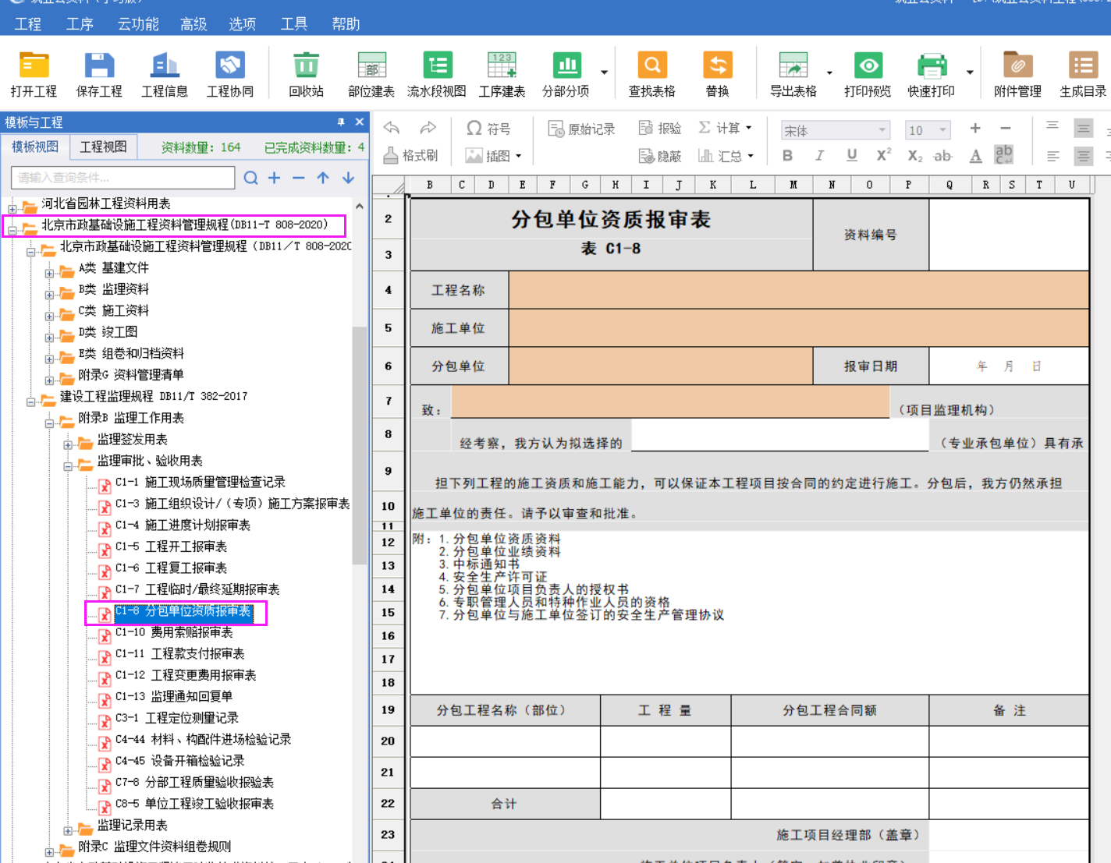
Task: Click the tree panel vertical scrollbar
Action: [x=359, y=444]
